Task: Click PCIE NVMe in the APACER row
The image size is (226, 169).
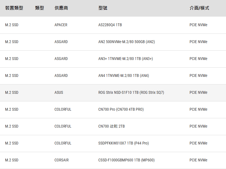Action: coord(198,25)
